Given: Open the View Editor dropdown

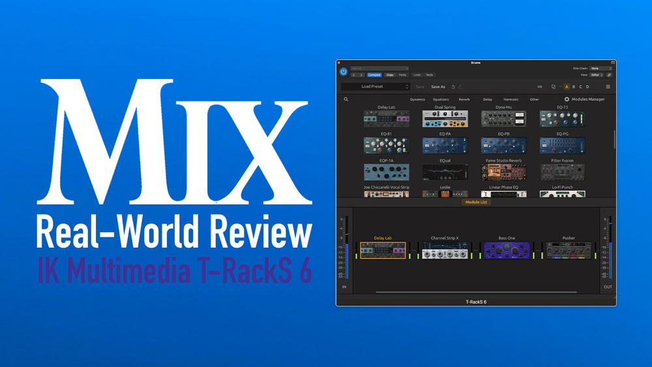Looking at the screenshot, I should point(597,75).
